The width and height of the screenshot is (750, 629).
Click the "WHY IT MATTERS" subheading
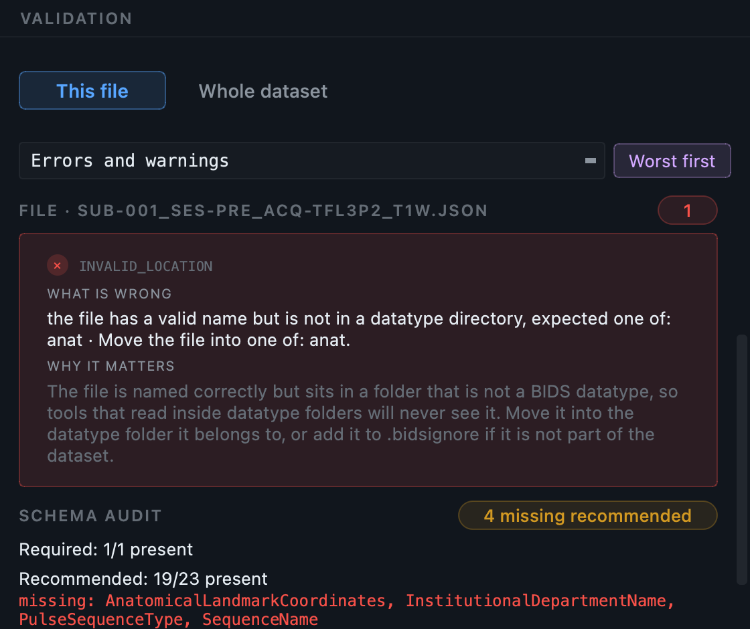(111, 366)
